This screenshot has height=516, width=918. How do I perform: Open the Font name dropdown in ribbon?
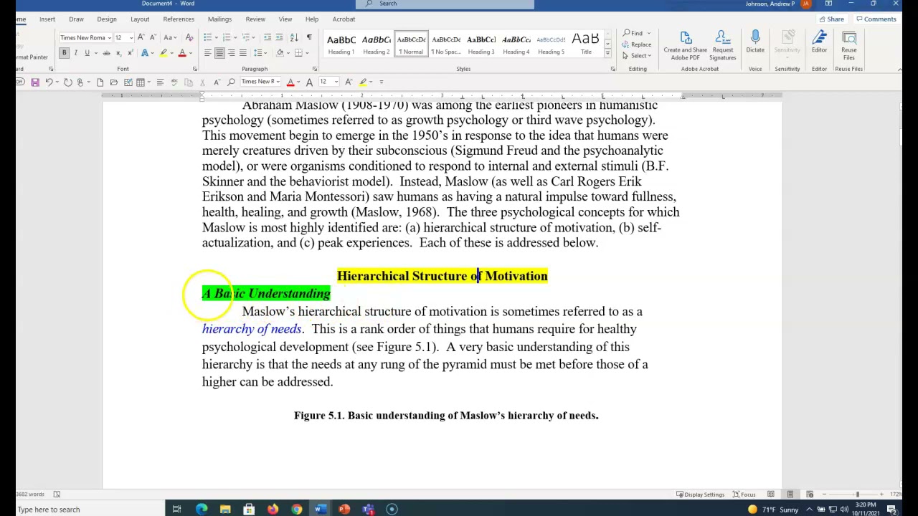coord(109,37)
